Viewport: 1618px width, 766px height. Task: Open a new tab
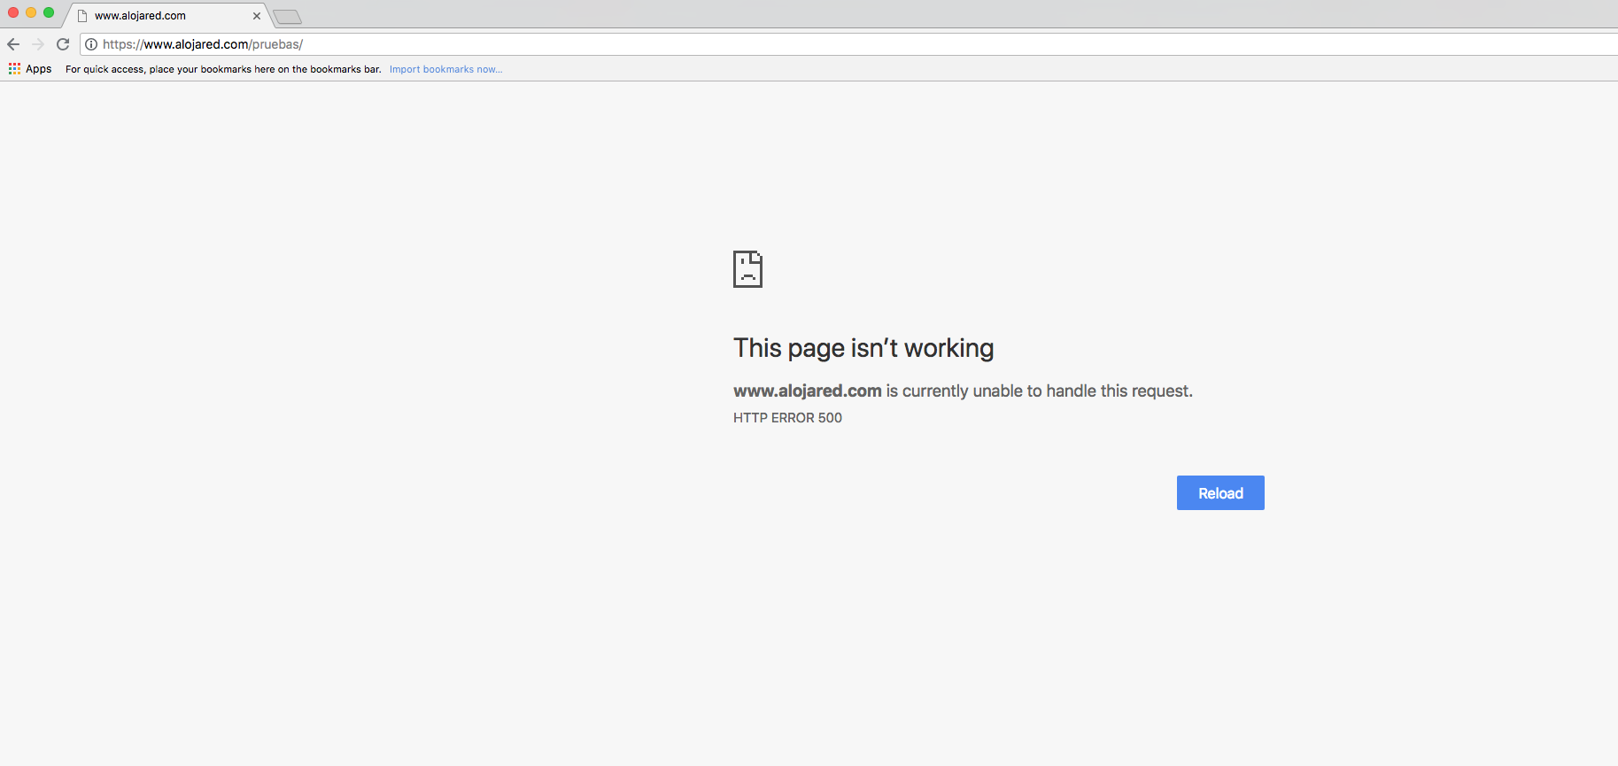click(287, 17)
